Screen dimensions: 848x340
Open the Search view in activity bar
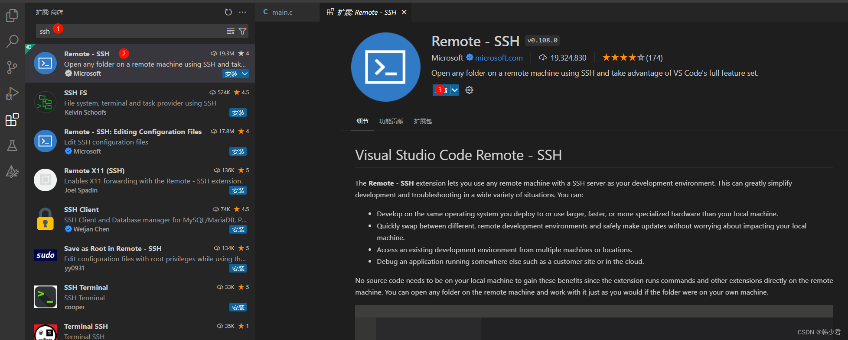pyautogui.click(x=12, y=42)
